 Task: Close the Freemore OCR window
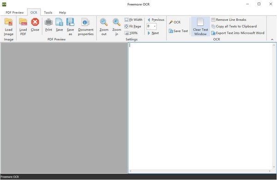(x=271, y=4)
